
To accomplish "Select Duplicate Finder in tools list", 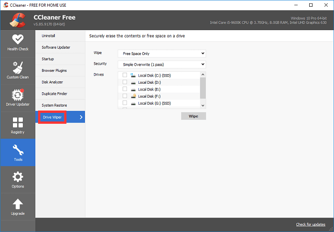I will (55, 94).
